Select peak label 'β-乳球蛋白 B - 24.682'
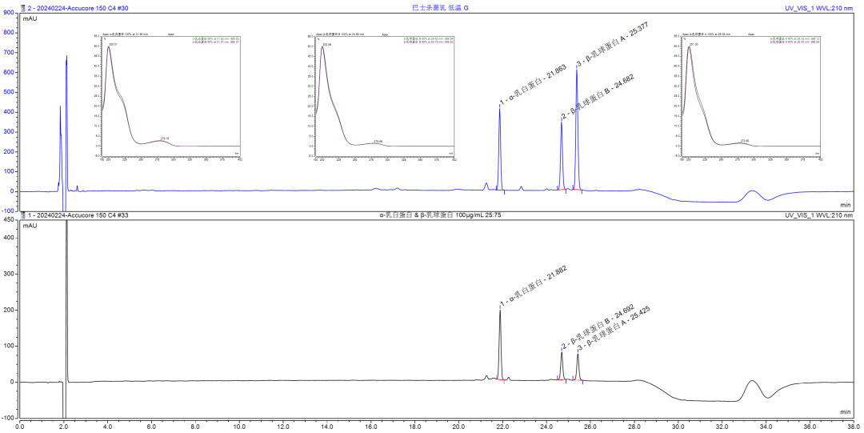 click(x=598, y=97)
